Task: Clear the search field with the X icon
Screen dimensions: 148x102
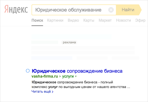Action: coord(111,10)
